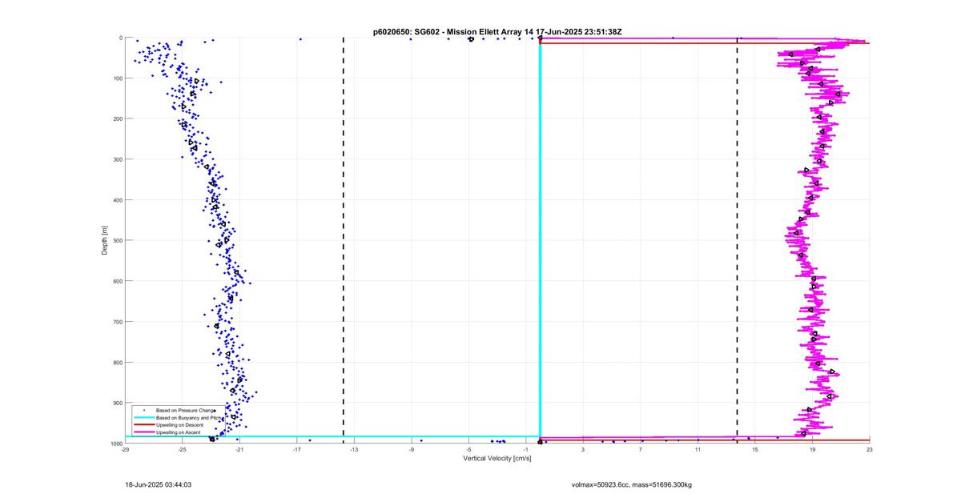Click the '18-Jun-2025 03:44:03' timestamp

pos(159,484)
